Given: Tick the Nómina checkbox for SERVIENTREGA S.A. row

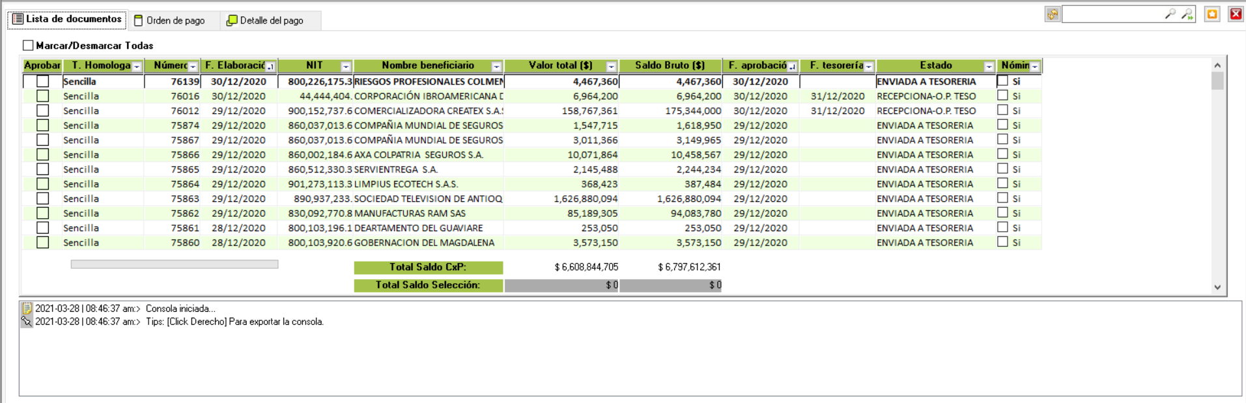Looking at the screenshot, I should (x=1002, y=169).
